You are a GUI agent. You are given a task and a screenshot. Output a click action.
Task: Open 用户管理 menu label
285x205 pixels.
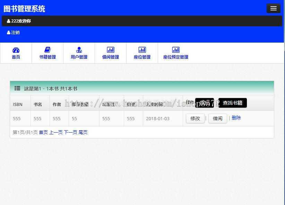coord(79,57)
